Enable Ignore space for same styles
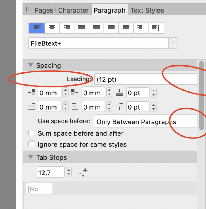The image size is (206, 209). click(x=32, y=144)
